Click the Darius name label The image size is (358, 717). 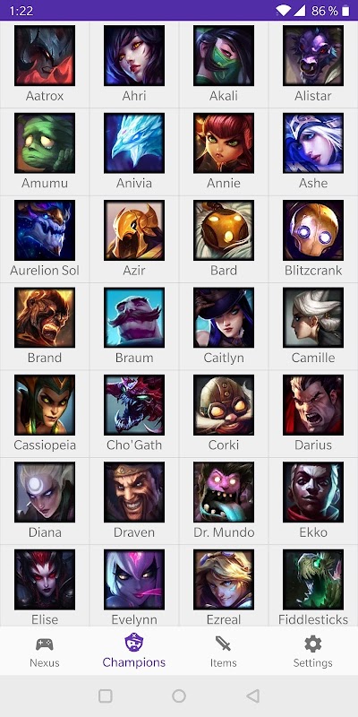(x=313, y=445)
